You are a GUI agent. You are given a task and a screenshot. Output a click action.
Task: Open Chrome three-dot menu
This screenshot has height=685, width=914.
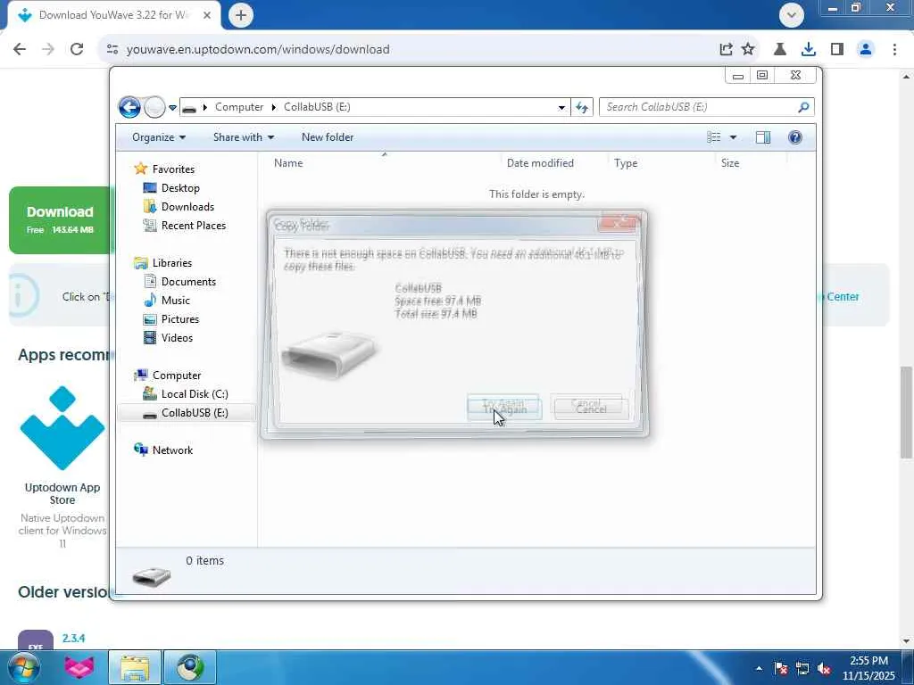(x=894, y=50)
